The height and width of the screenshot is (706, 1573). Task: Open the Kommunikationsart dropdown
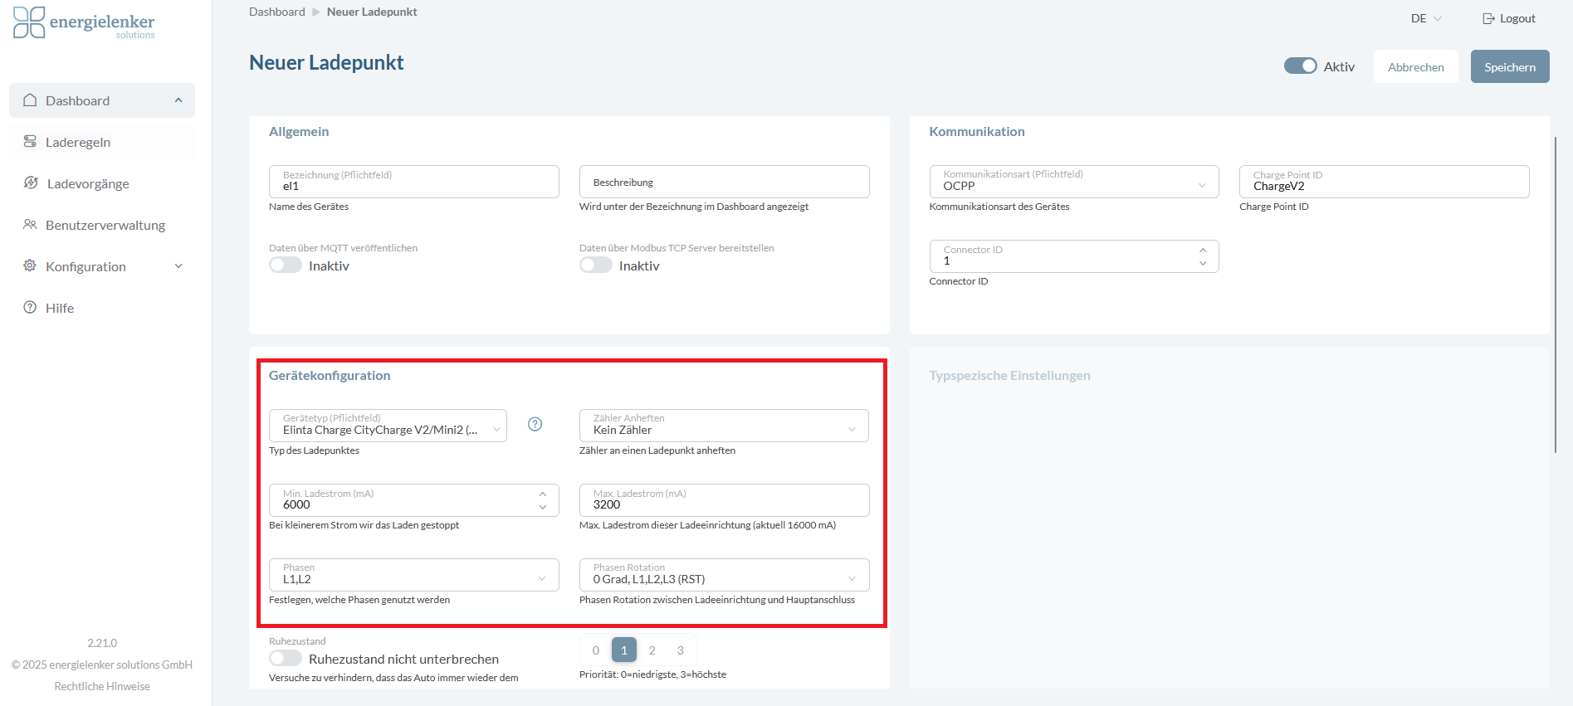(1073, 182)
